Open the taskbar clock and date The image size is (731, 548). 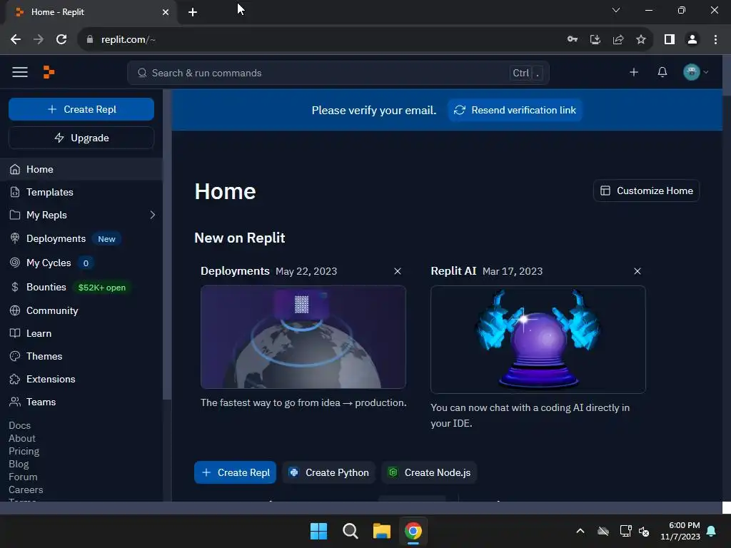(x=680, y=531)
